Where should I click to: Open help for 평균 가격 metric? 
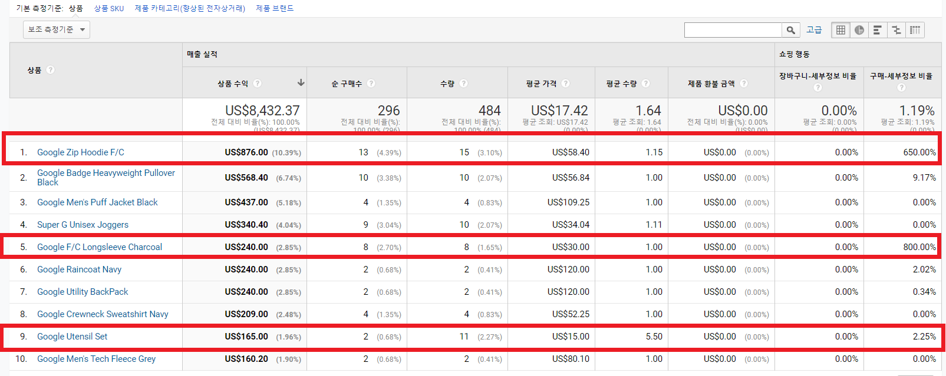[565, 84]
